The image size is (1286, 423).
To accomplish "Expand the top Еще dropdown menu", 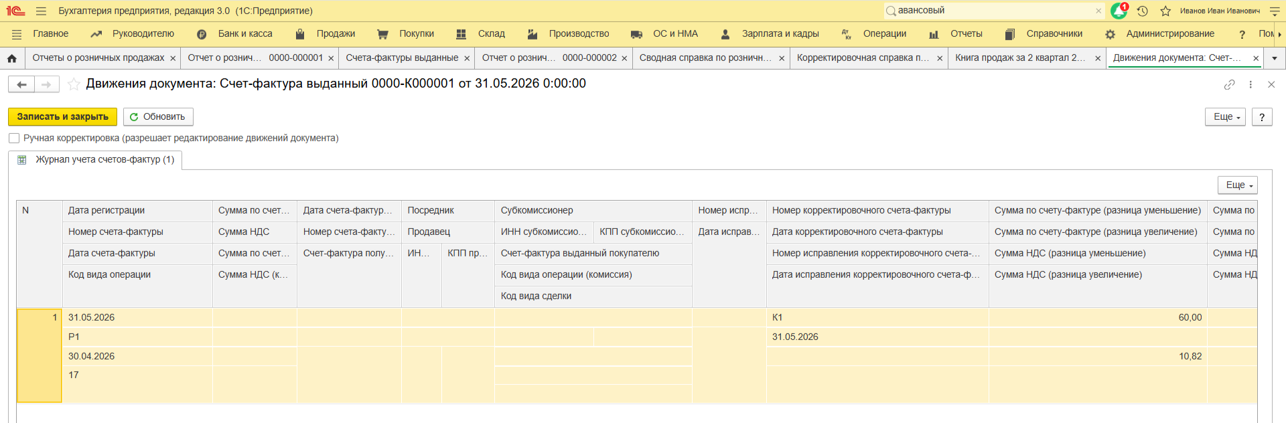I will pyautogui.click(x=1225, y=116).
